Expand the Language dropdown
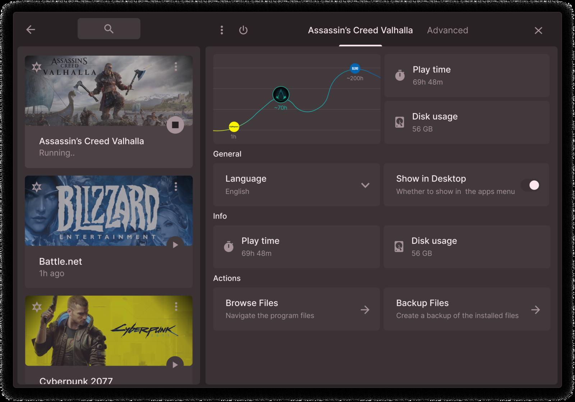This screenshot has width=575, height=402. [365, 185]
